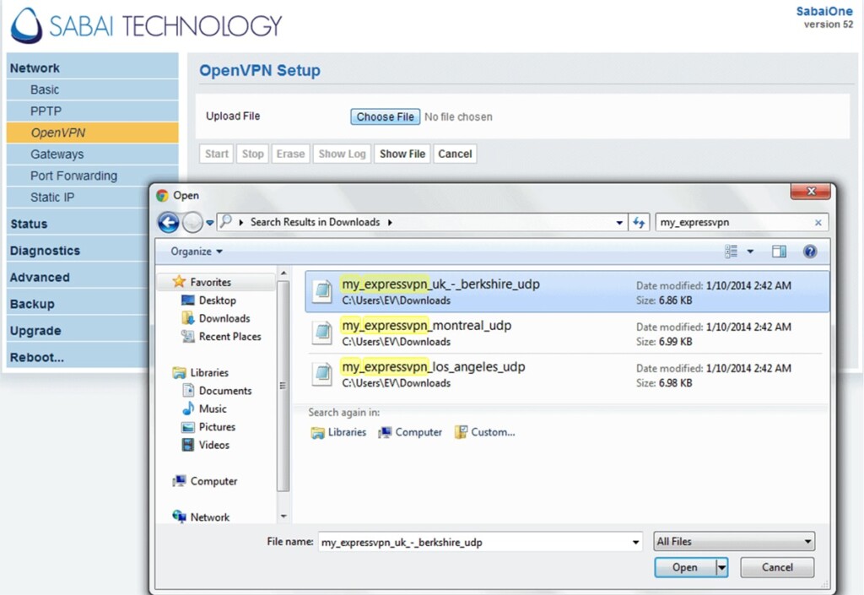This screenshot has width=864, height=595.
Task: Open the help icon in Open dialog
Action: click(810, 252)
